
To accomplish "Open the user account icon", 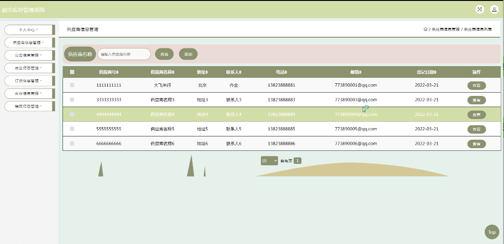I will 494,10.
